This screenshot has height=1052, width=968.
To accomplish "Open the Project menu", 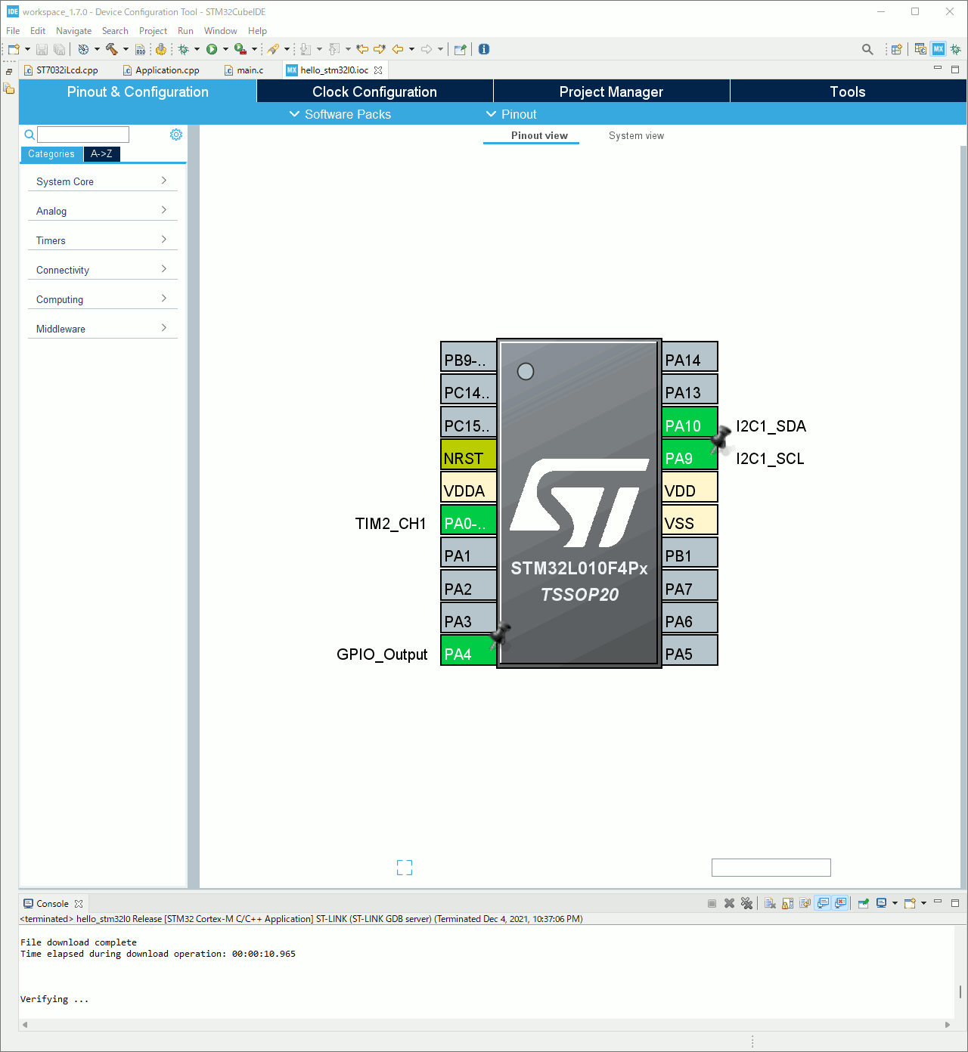I will (x=153, y=31).
